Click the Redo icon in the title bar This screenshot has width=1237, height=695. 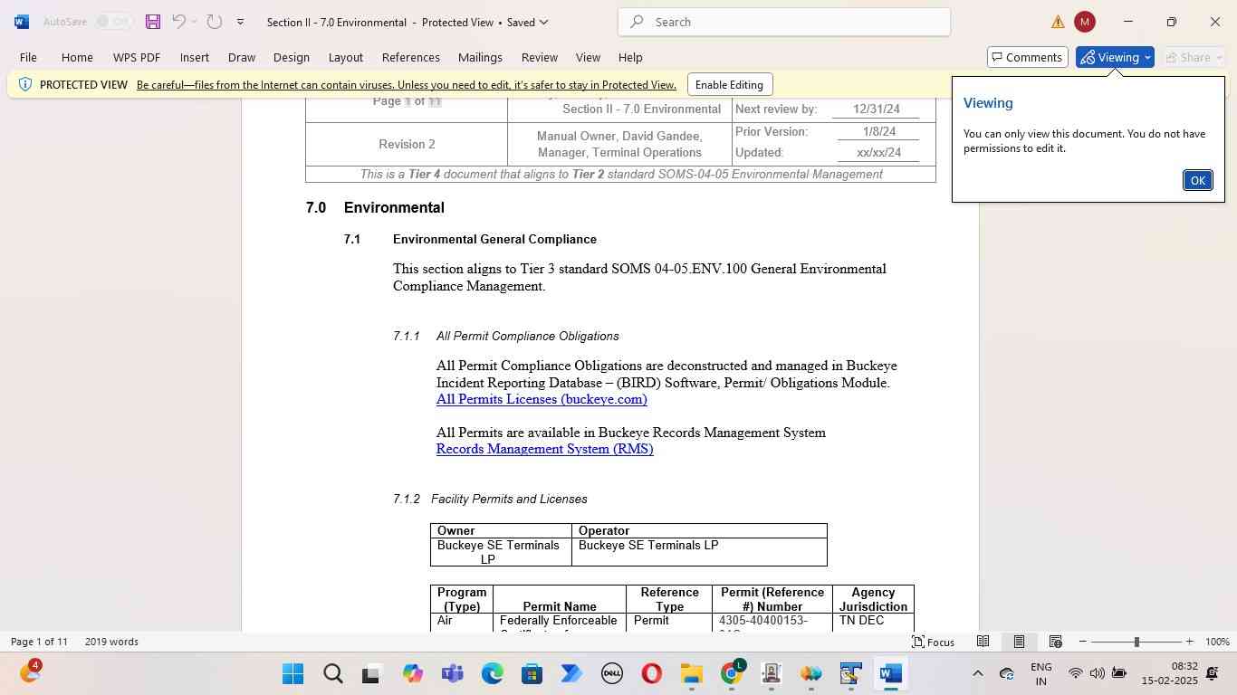click(215, 22)
